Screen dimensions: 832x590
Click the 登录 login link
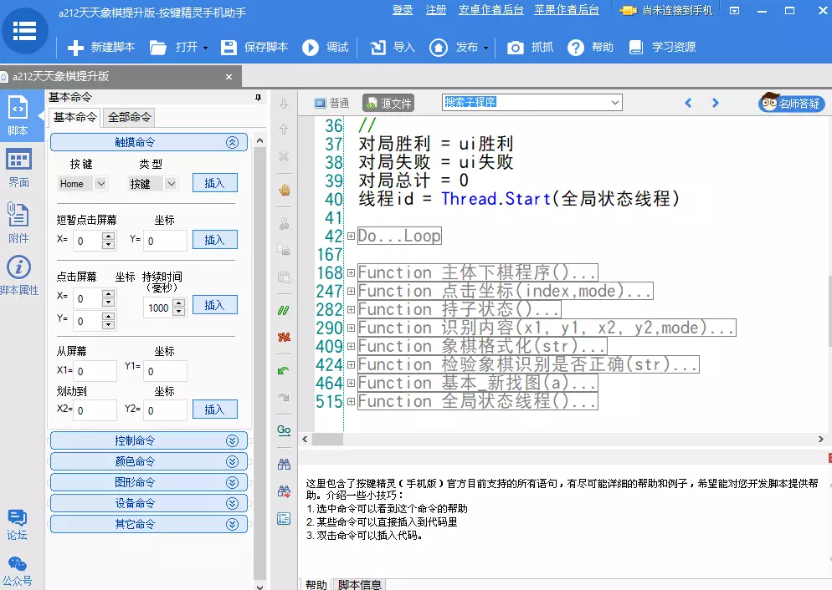point(403,10)
